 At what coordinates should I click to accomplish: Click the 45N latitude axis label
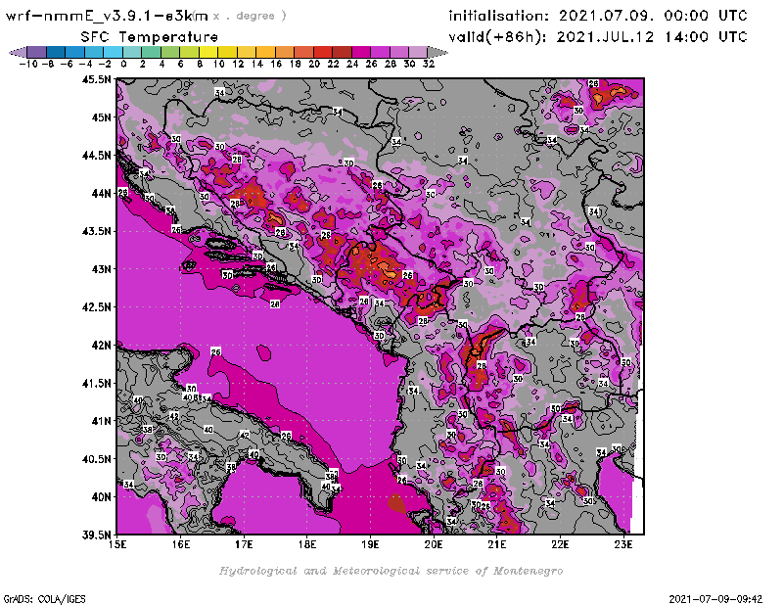[x=102, y=116]
